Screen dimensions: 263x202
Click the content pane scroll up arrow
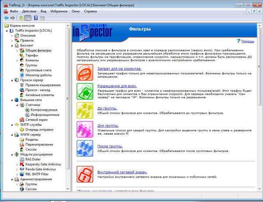click(259, 25)
